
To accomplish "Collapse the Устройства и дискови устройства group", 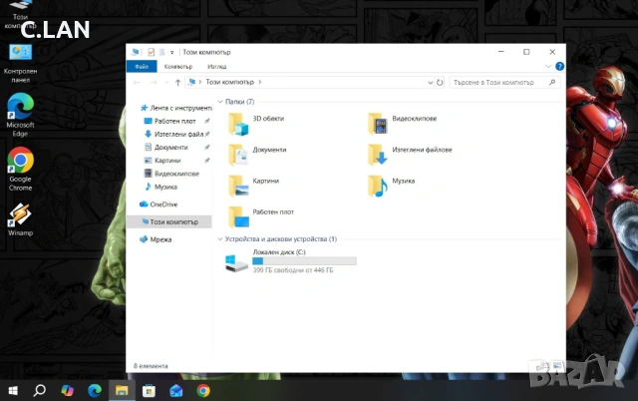I will (220, 239).
